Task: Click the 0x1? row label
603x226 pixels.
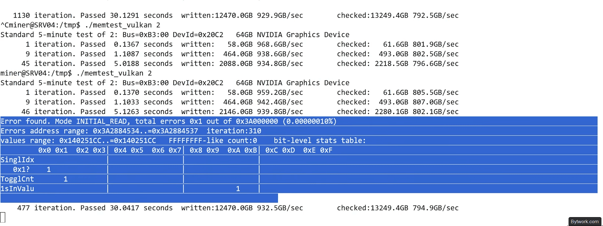Action: pos(21,169)
